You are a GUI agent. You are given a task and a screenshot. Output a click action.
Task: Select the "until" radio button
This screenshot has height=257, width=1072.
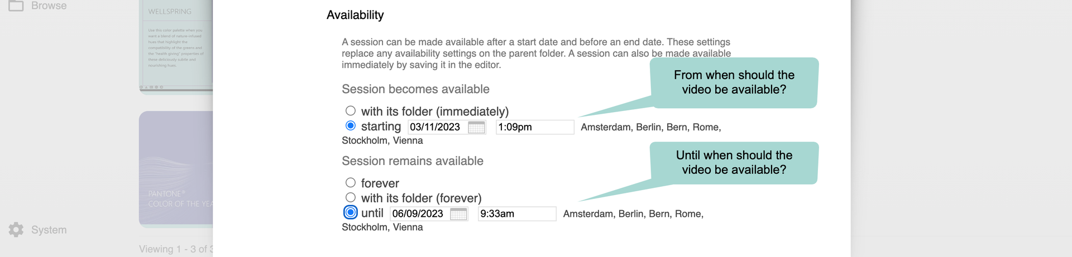point(351,212)
